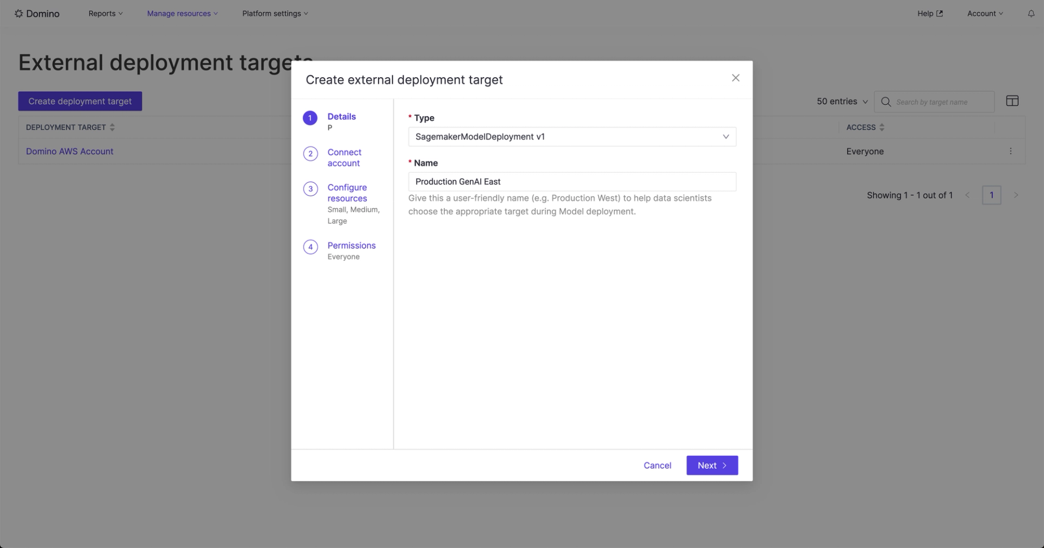Screen dimensions: 1044x548
Task: Close the create deployment target dialog
Action: click(x=736, y=78)
